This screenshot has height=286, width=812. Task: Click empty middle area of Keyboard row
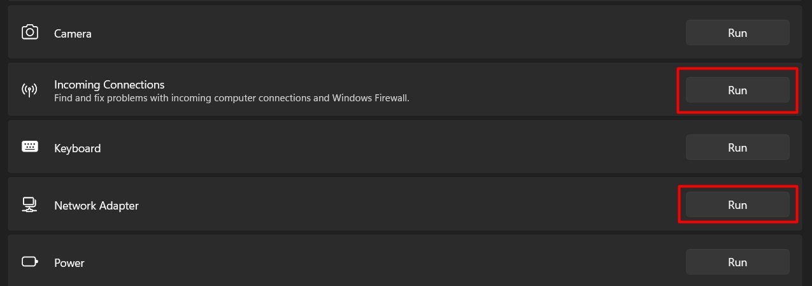[382, 147]
